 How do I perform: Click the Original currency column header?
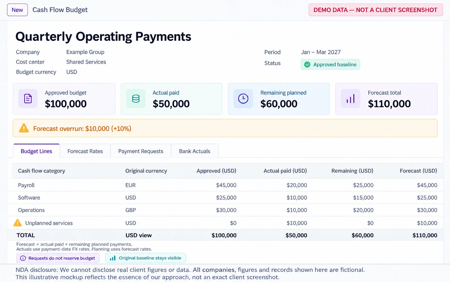(146, 171)
